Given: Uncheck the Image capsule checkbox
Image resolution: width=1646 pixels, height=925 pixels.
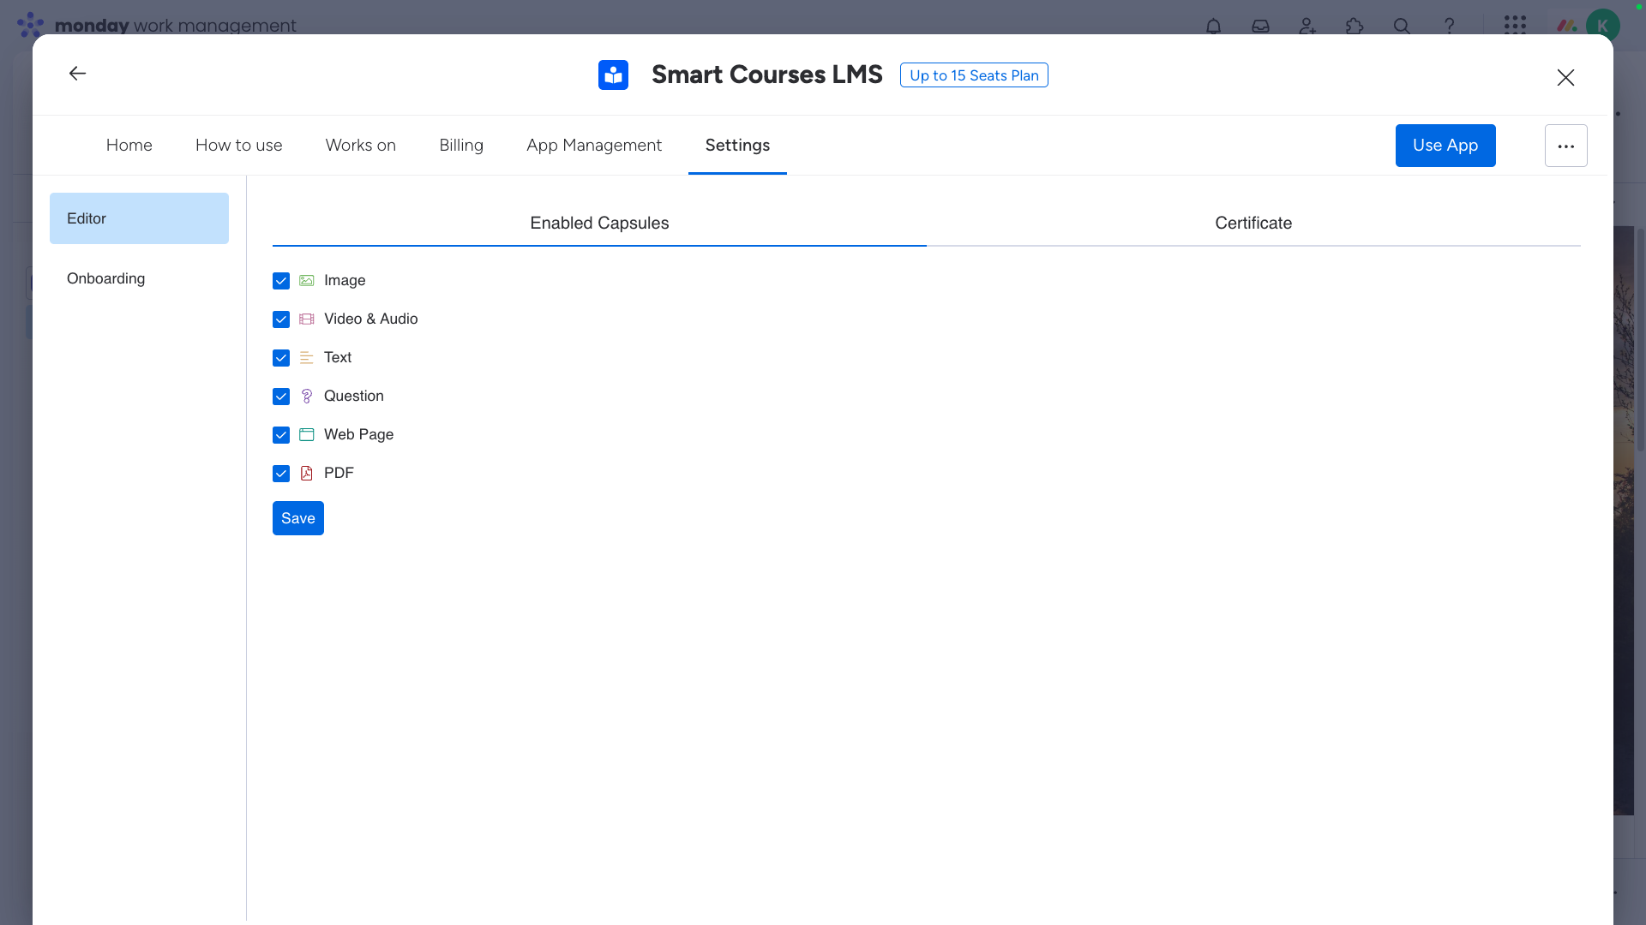Looking at the screenshot, I should 281,281.
